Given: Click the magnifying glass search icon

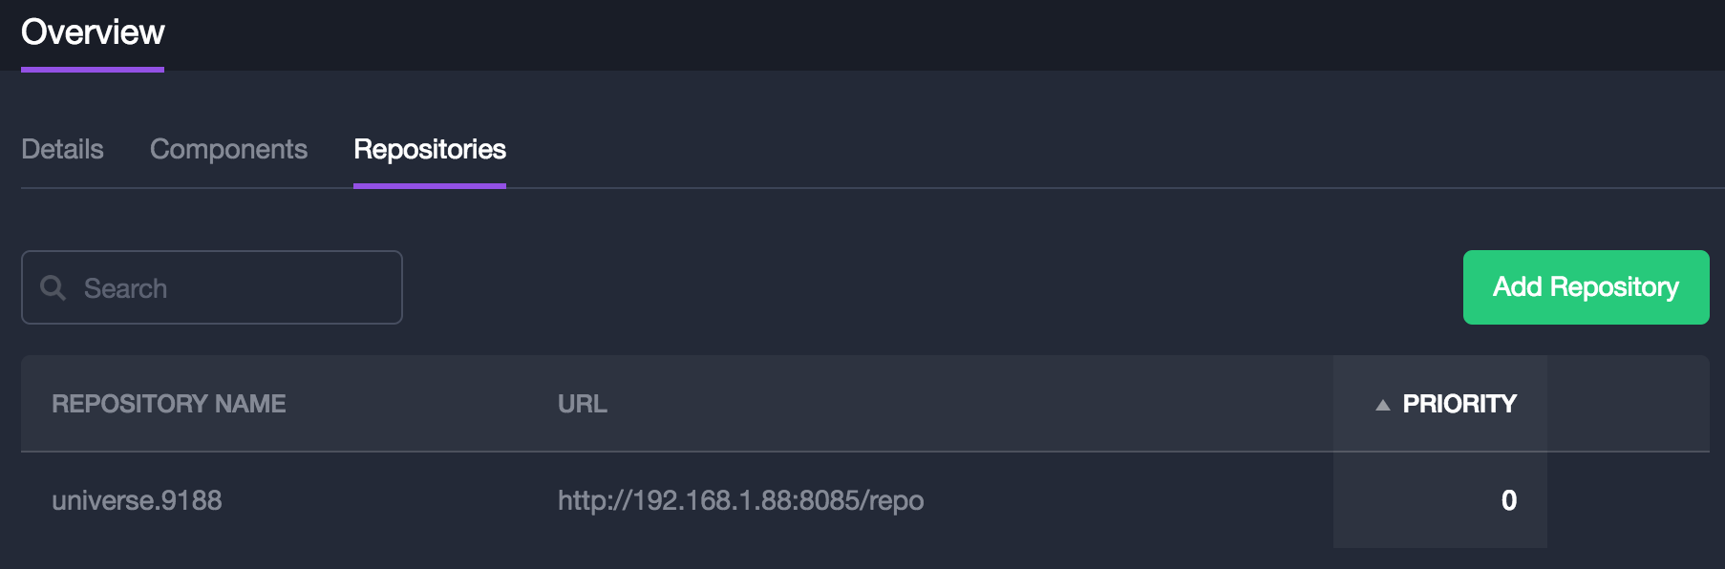Looking at the screenshot, I should pyautogui.click(x=53, y=287).
